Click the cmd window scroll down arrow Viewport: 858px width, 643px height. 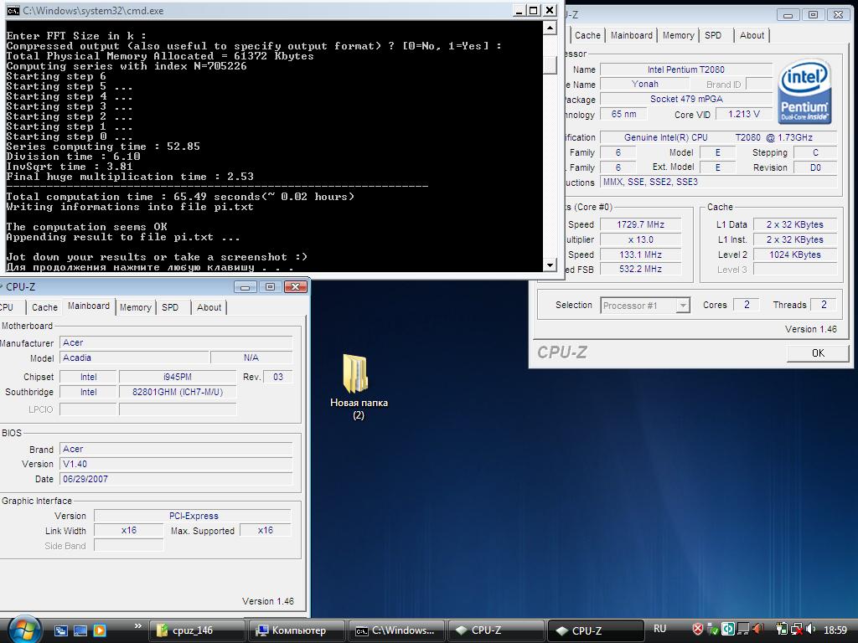coord(550,265)
